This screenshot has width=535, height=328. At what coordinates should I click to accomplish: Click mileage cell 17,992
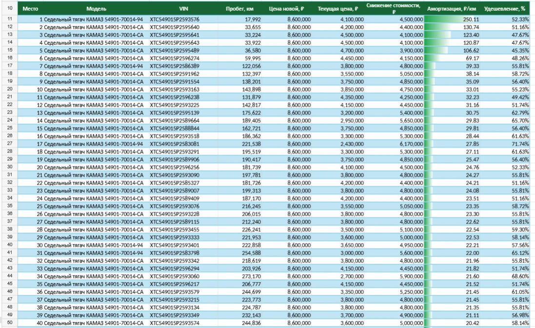tap(240, 19)
